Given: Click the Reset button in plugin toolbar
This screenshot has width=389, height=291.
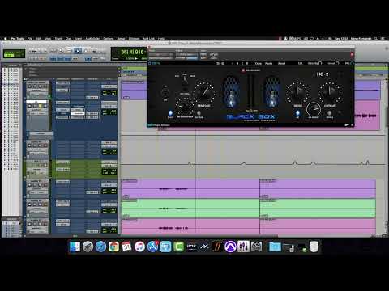Looking at the screenshot, I should [x=282, y=63].
